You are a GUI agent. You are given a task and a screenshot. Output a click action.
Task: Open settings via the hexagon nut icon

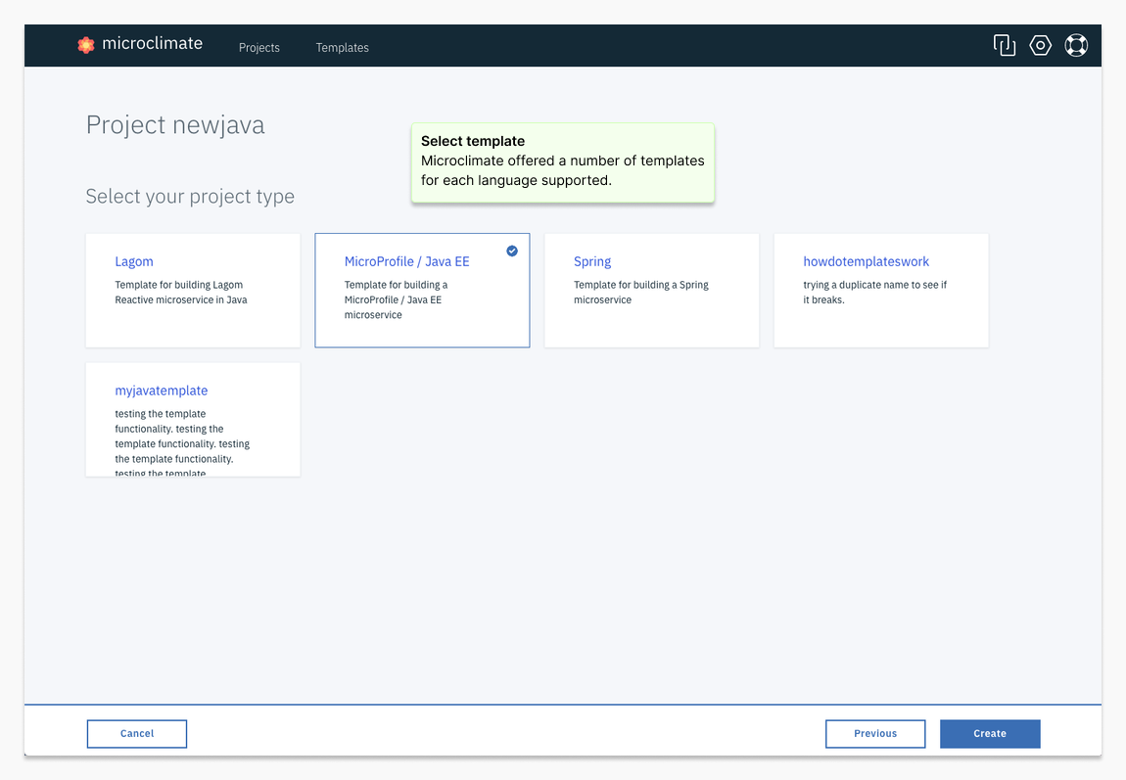(1040, 45)
